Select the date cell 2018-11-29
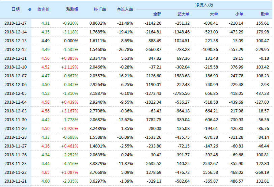This screenshot has width=274, height=187. pyautogui.click(x=16, y=129)
